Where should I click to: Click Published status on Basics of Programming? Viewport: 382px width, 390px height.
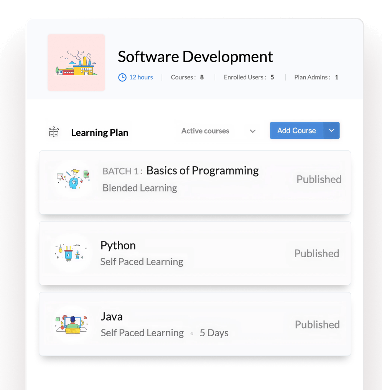click(319, 179)
